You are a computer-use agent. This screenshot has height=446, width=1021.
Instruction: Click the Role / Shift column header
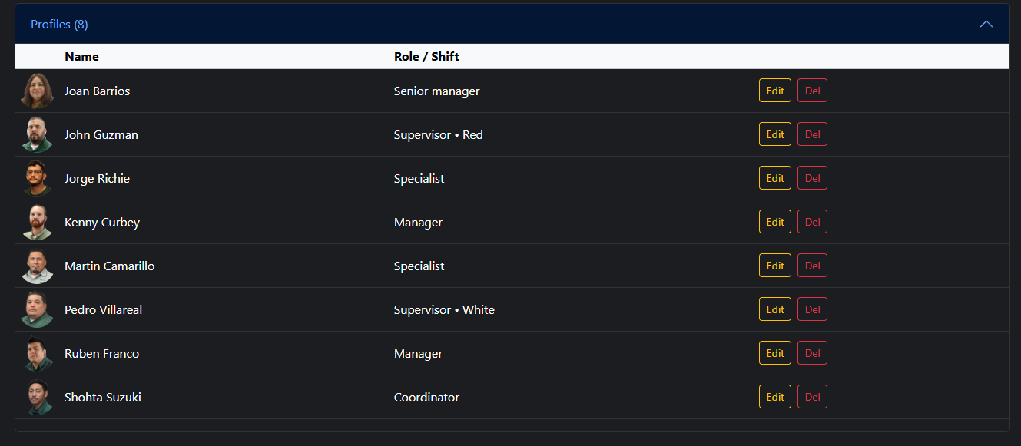click(x=426, y=57)
